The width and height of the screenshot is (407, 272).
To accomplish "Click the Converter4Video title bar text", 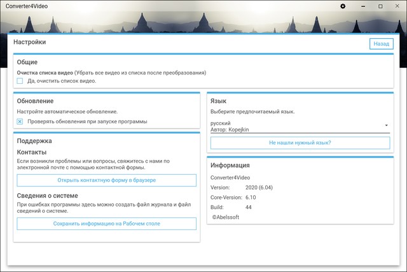I will click(27, 6).
